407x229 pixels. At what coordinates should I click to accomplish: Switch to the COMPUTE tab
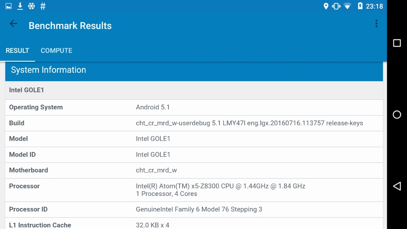pyautogui.click(x=56, y=50)
